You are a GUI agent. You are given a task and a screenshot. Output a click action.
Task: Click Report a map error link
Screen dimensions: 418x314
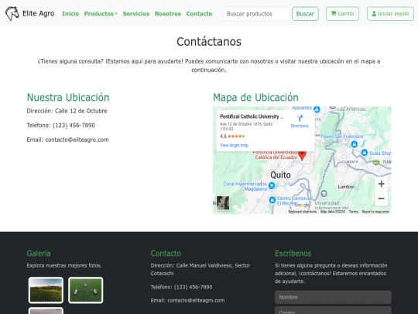(375, 212)
